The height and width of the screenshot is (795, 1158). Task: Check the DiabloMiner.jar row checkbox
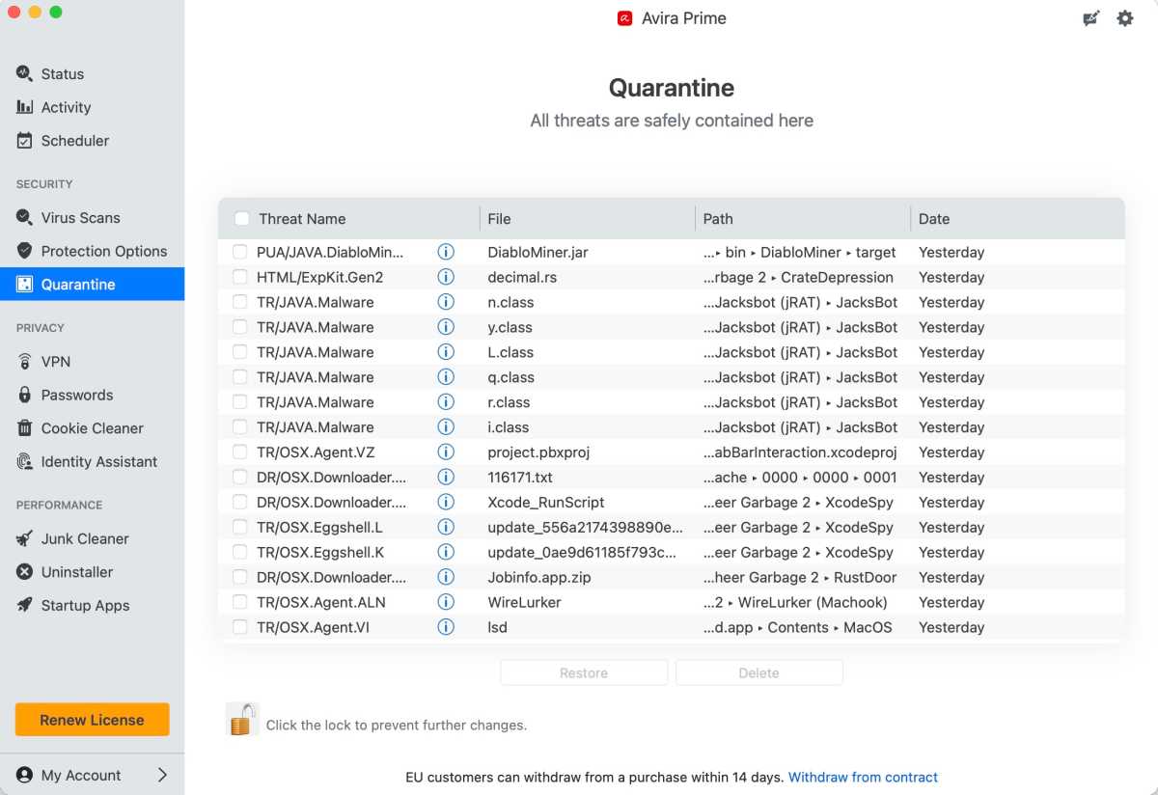tap(239, 252)
